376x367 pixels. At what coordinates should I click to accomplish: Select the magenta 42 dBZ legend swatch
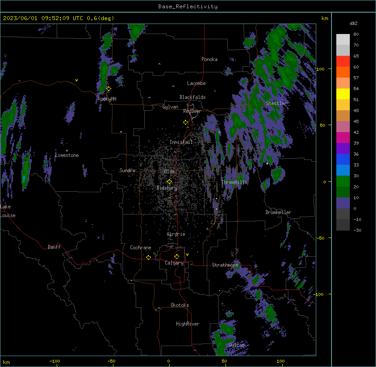tap(343, 137)
